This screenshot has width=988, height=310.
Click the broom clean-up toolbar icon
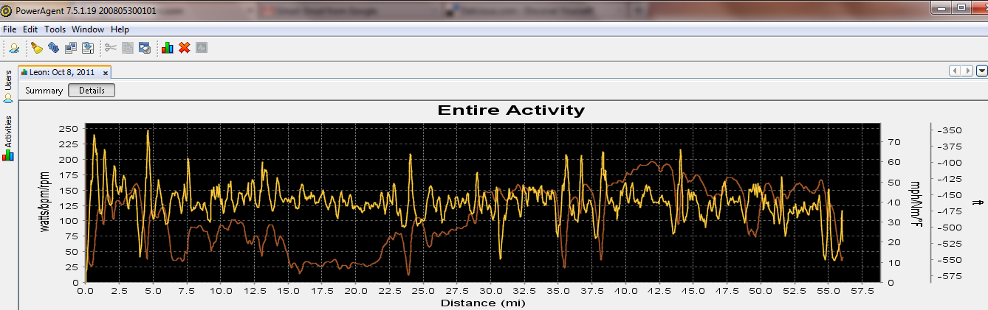pyautogui.click(x=36, y=48)
